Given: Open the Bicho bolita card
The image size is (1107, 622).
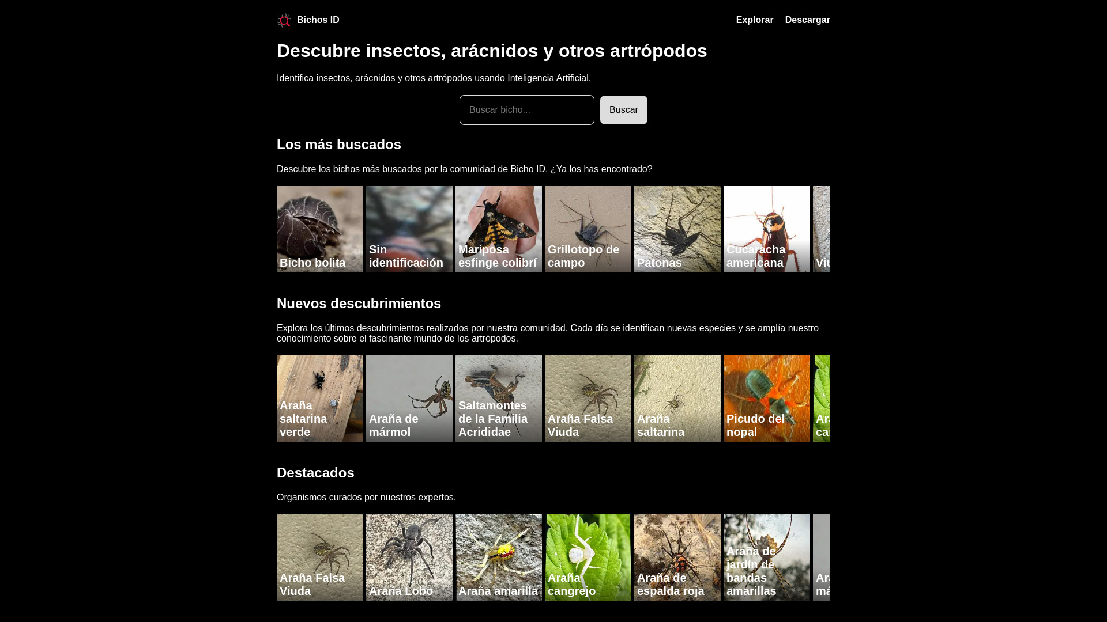Looking at the screenshot, I should coord(319,229).
